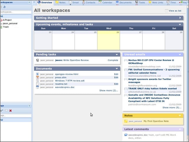The height and width of the screenshot is (142, 189).
Task: Collapse the Latest comments panel
Action: click(180, 129)
